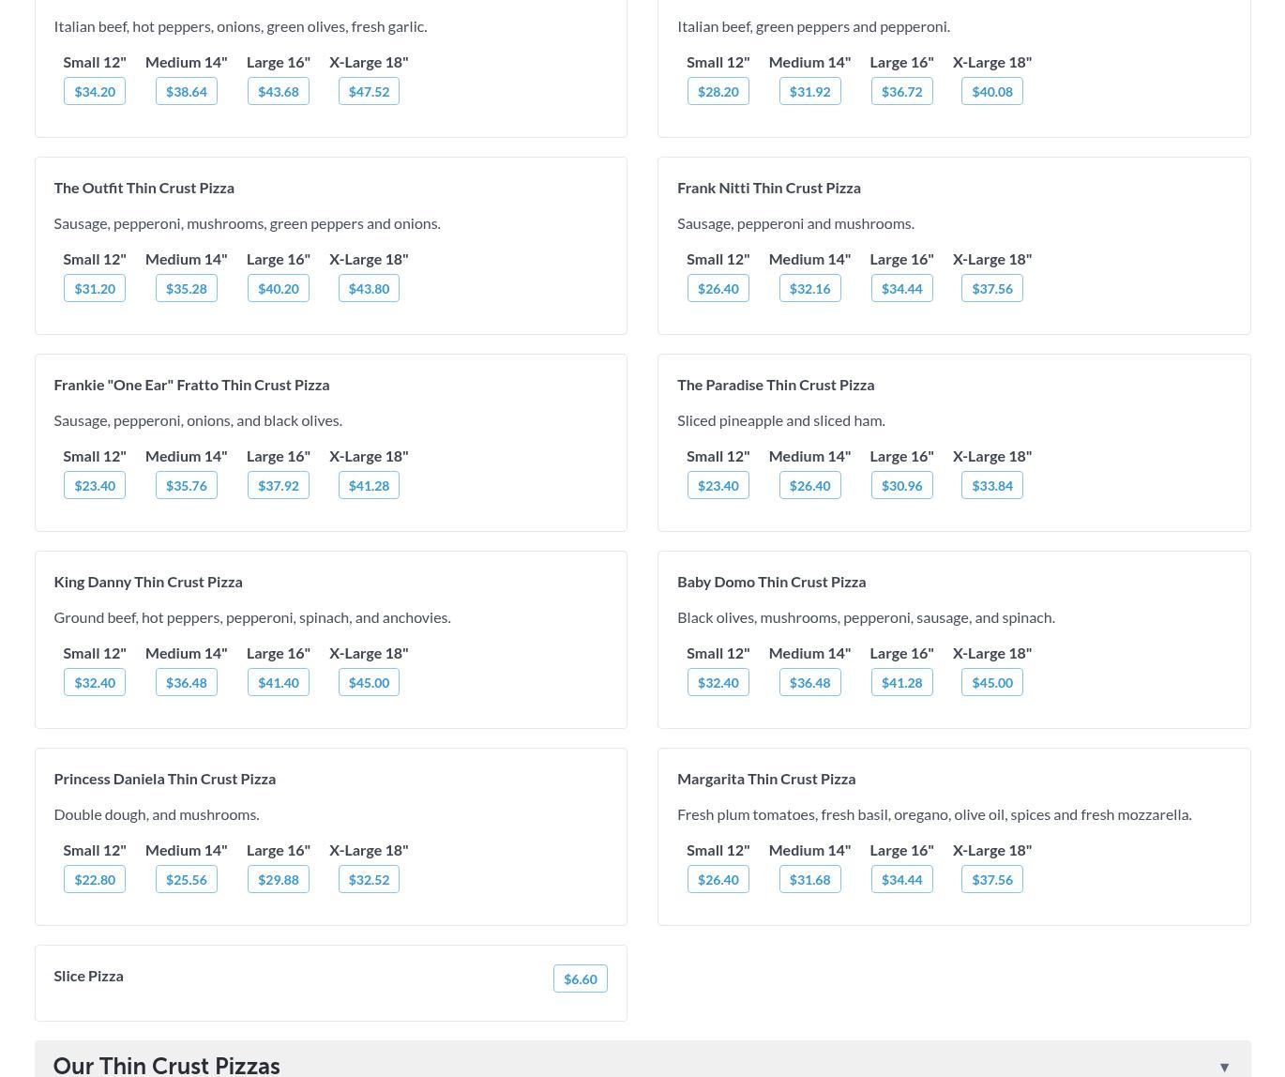
Task: Select Margarita Medium 14" at $31.68
Action: pyautogui.click(x=809, y=879)
